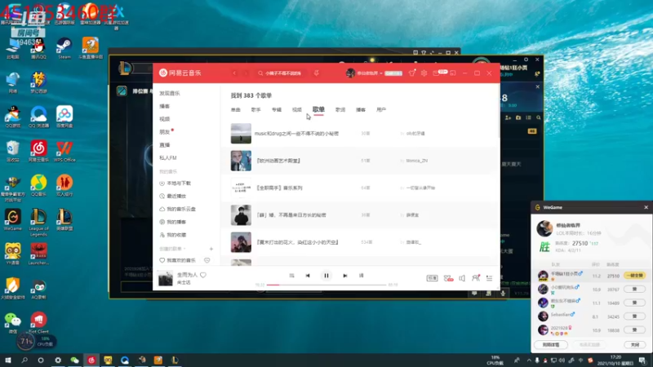Switch to the 歌词 search tab

point(340,110)
